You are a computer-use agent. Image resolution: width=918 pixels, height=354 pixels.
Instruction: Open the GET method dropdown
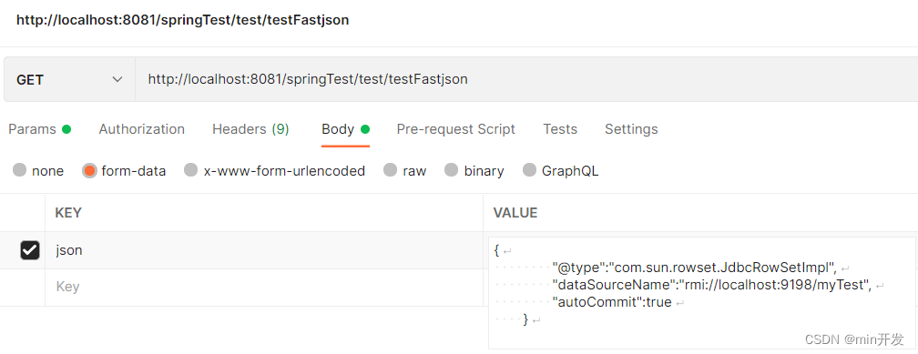(69, 79)
